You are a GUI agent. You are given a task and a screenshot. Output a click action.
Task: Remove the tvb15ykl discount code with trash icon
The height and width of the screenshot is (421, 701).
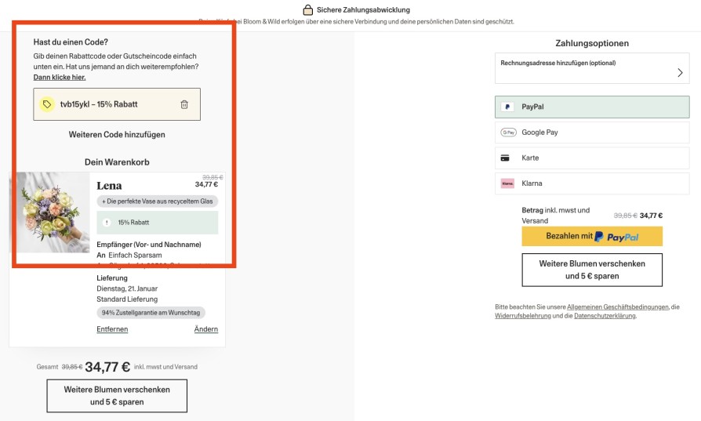(x=184, y=104)
